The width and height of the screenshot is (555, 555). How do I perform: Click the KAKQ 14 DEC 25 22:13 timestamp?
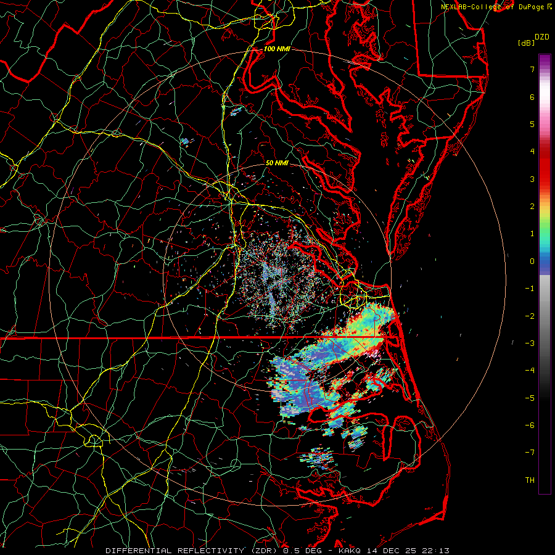pos(394,551)
